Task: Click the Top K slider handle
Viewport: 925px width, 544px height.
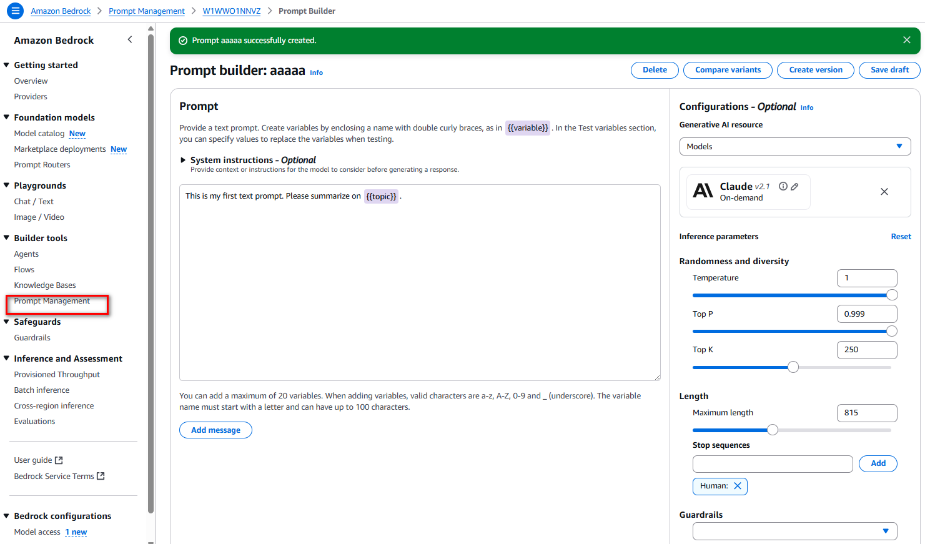Action: coord(793,367)
